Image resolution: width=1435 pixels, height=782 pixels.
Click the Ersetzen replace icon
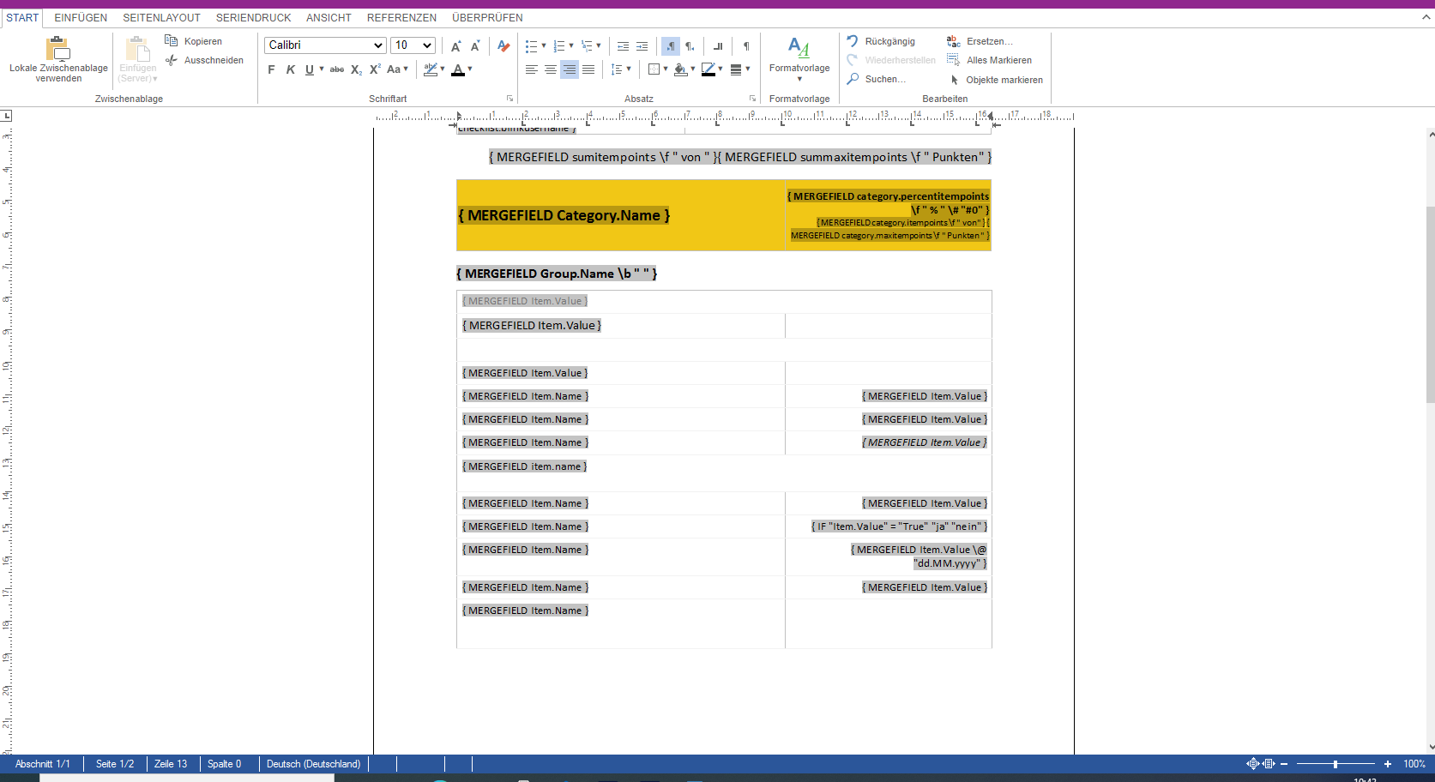pos(954,41)
